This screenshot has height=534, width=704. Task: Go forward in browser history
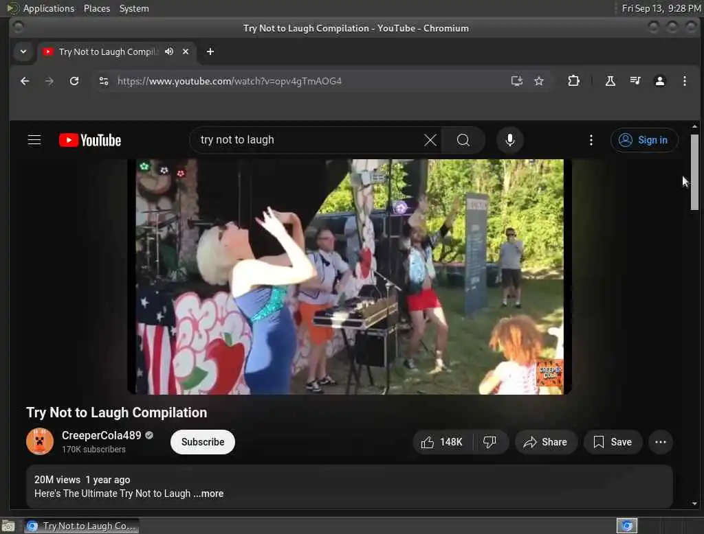[x=49, y=81]
